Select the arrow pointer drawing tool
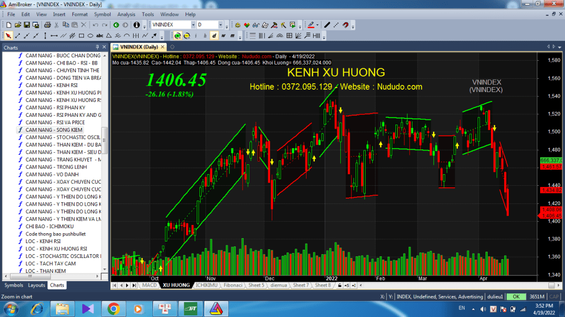 point(8,36)
